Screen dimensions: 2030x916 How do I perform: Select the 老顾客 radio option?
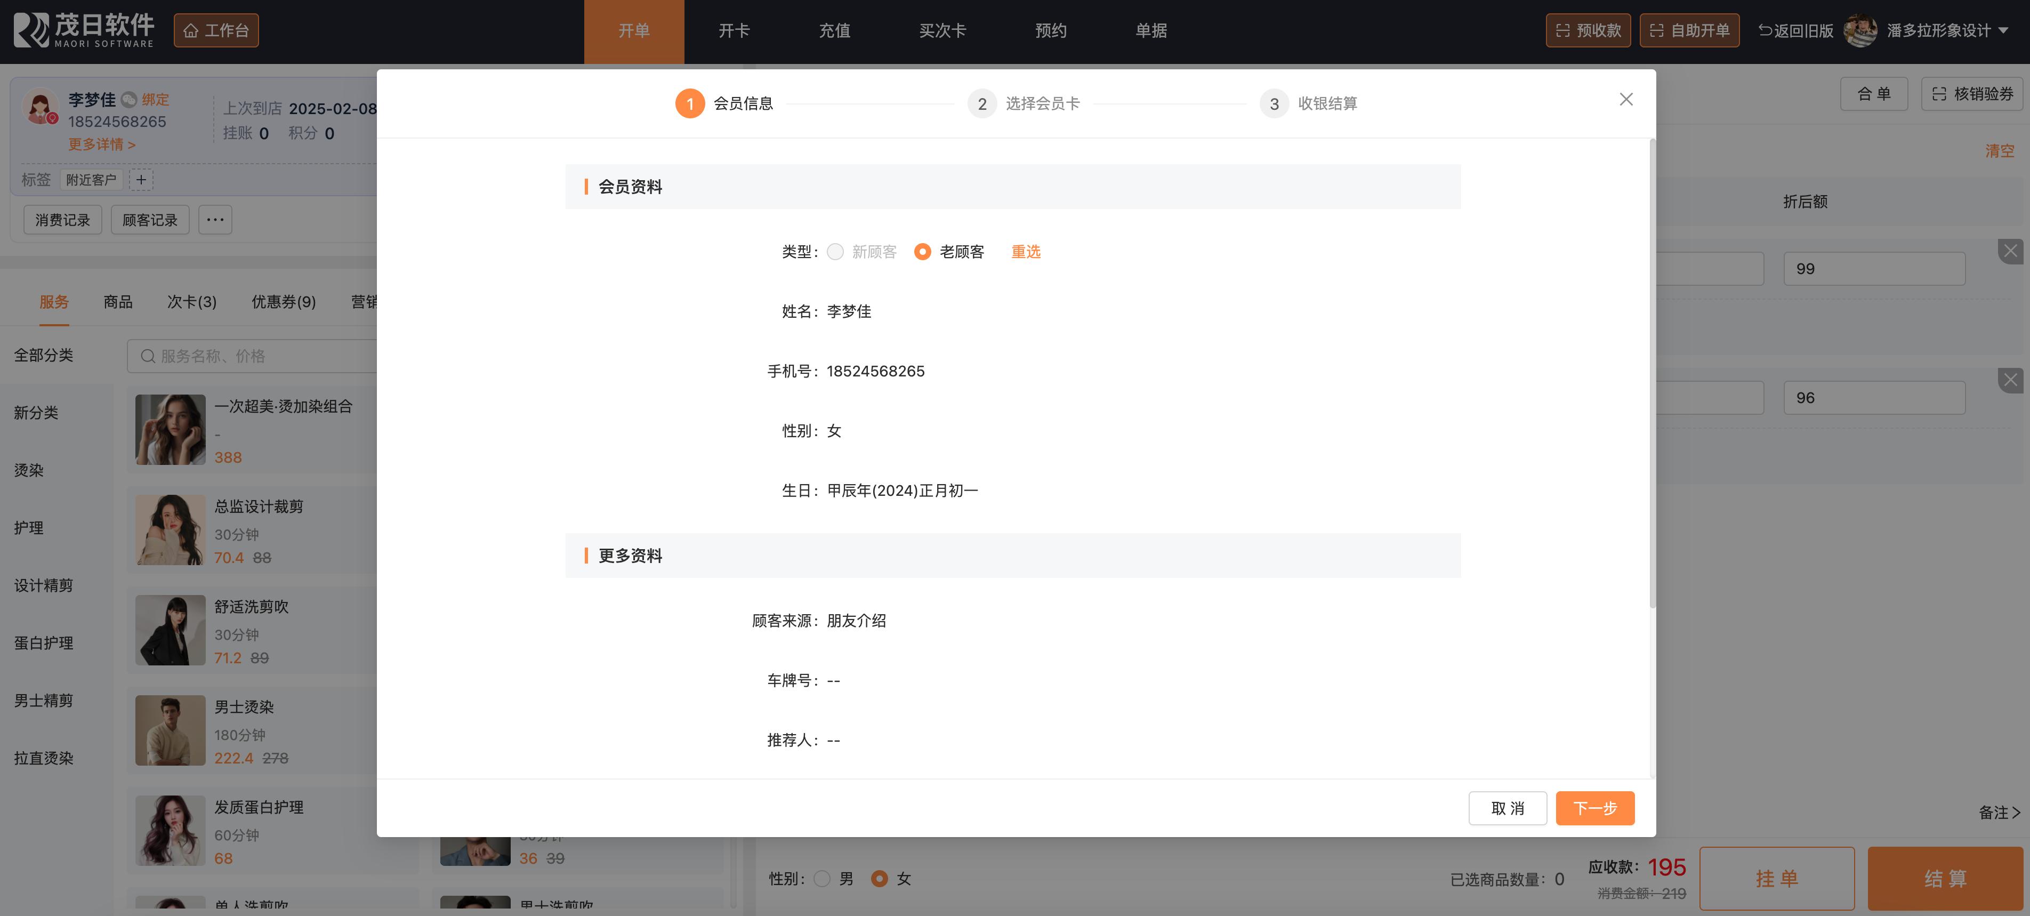[922, 252]
